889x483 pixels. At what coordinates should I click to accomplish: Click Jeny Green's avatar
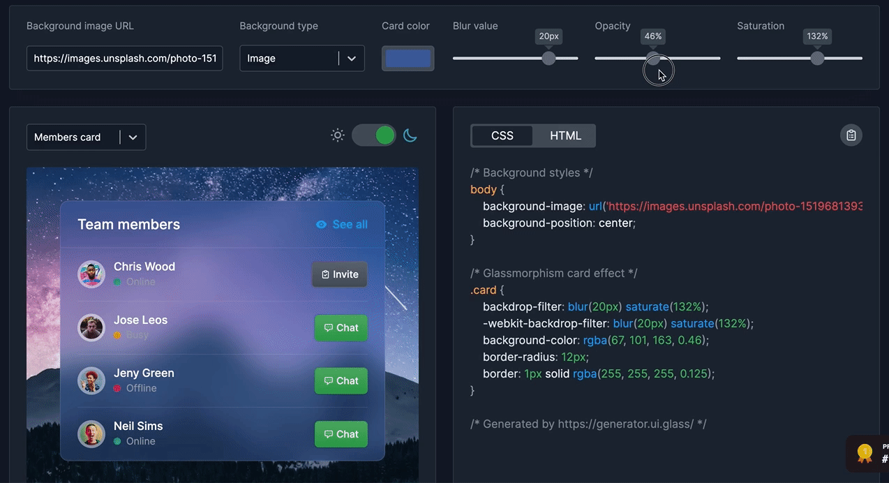(91, 380)
